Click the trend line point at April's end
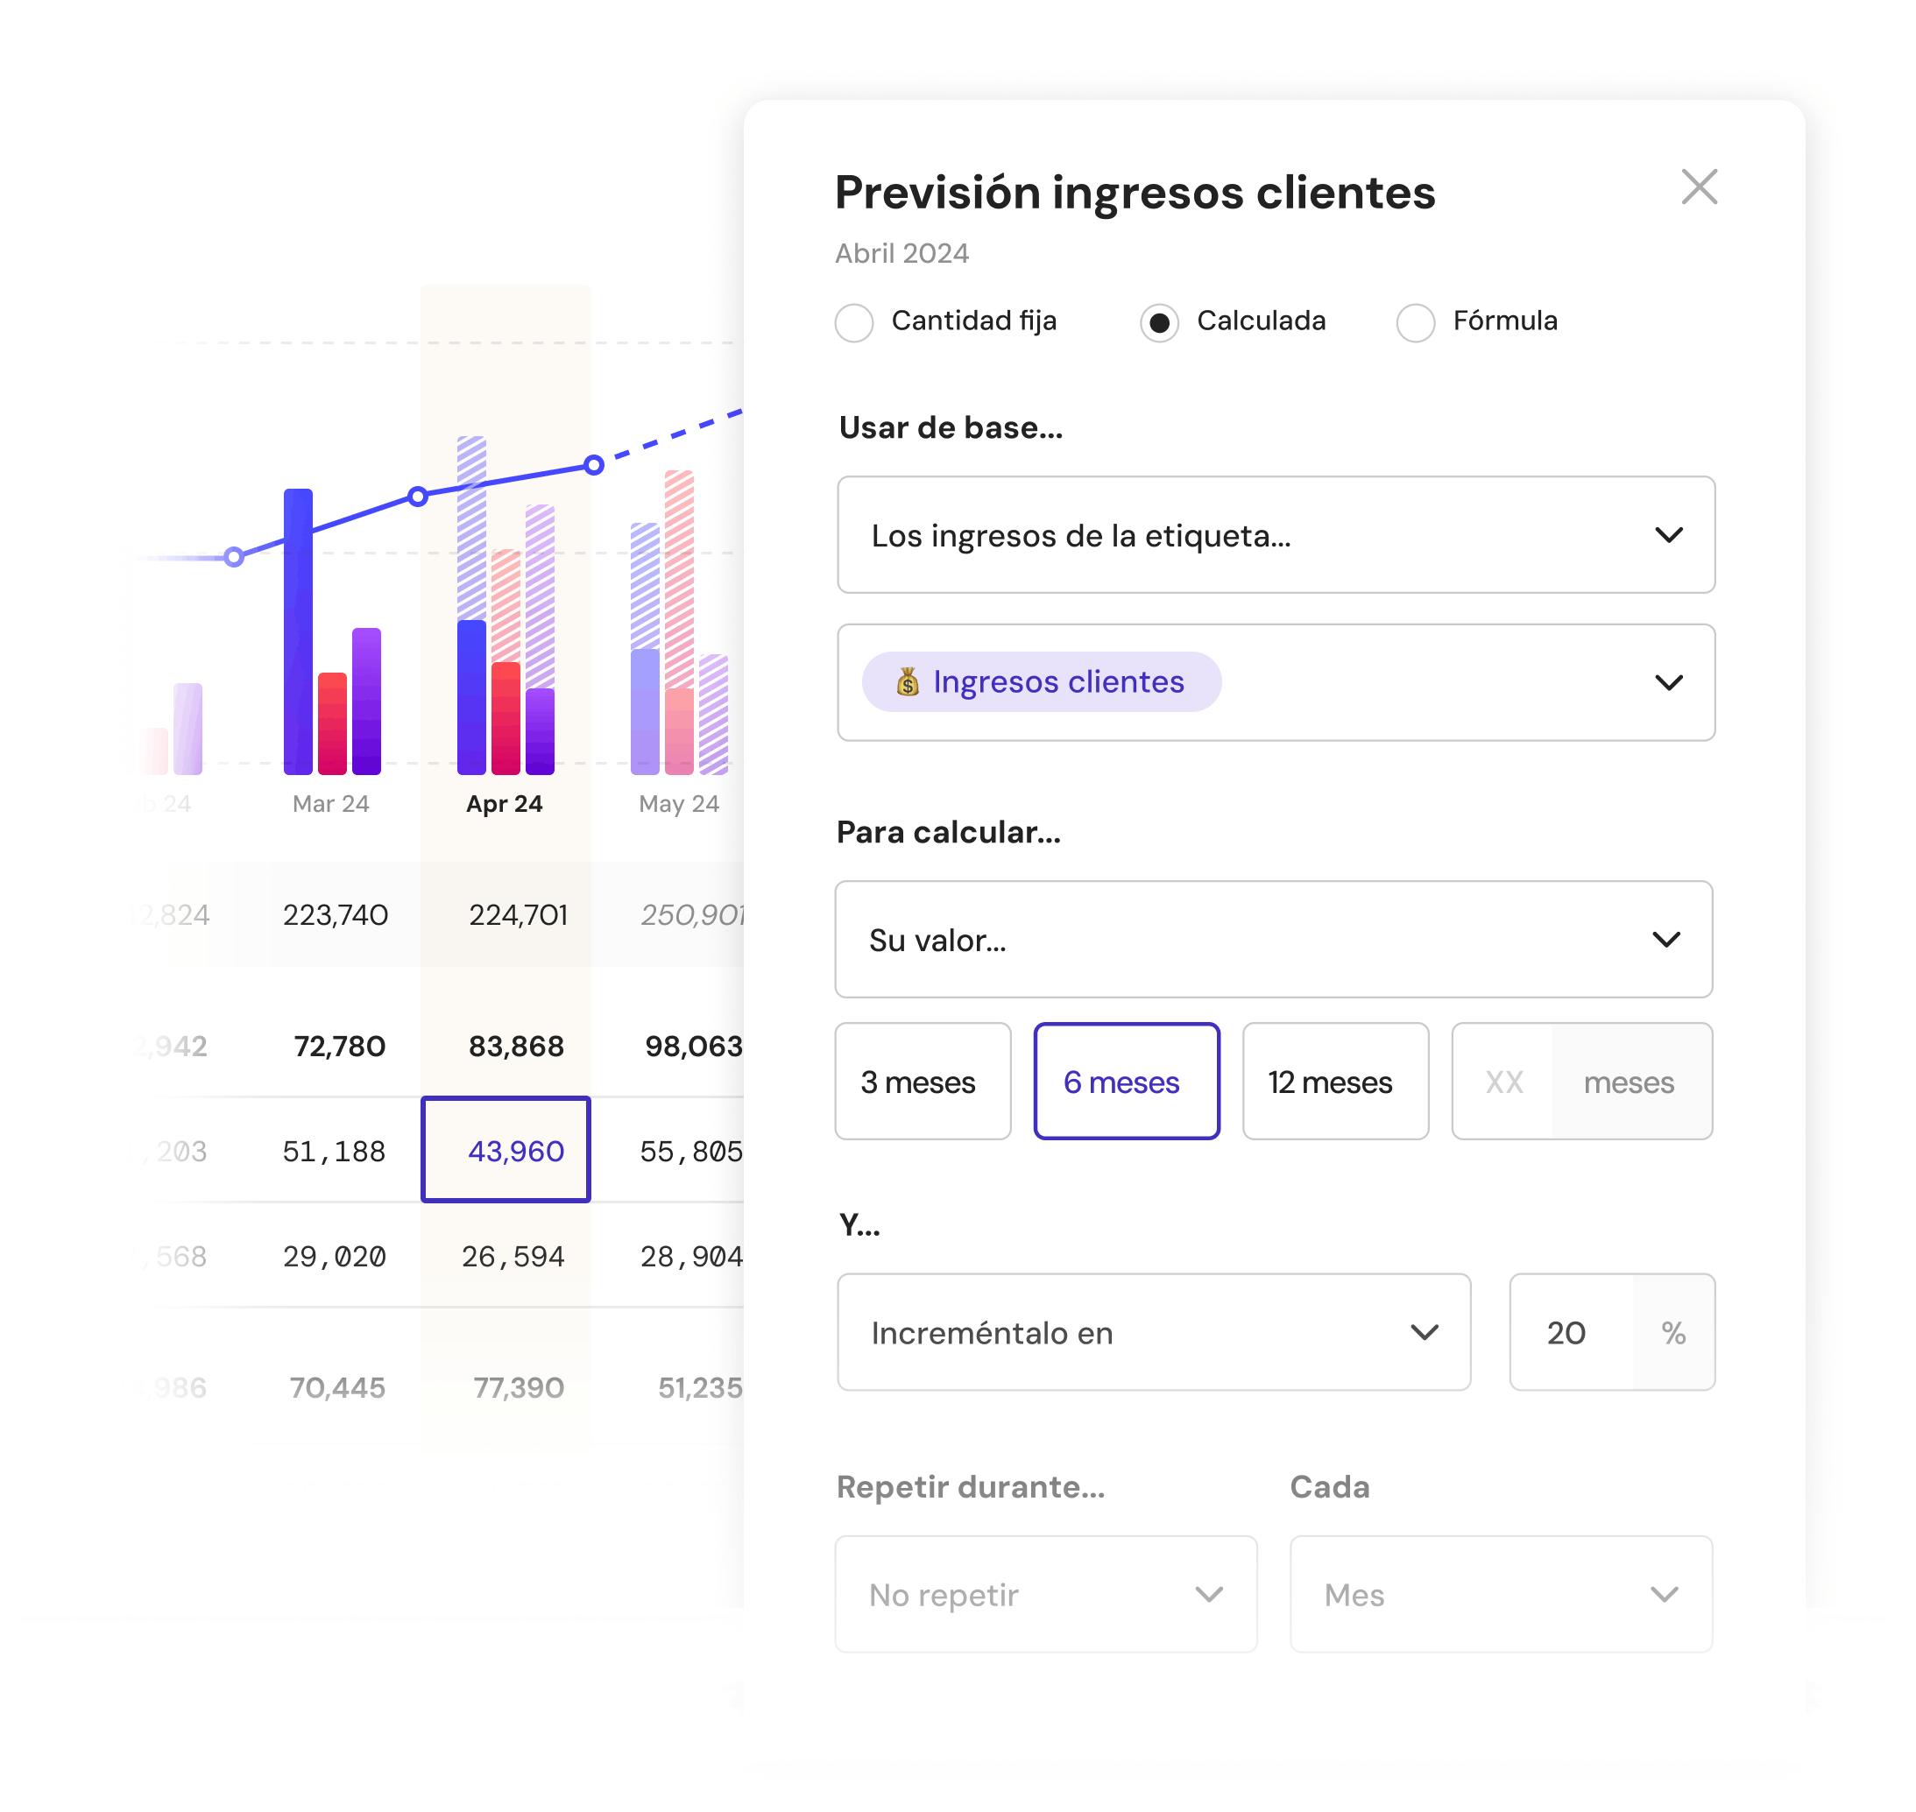1916x1812 pixels. 593,466
